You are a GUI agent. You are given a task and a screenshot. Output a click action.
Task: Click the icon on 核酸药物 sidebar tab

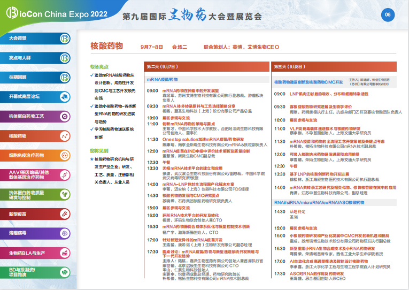coord(65,136)
